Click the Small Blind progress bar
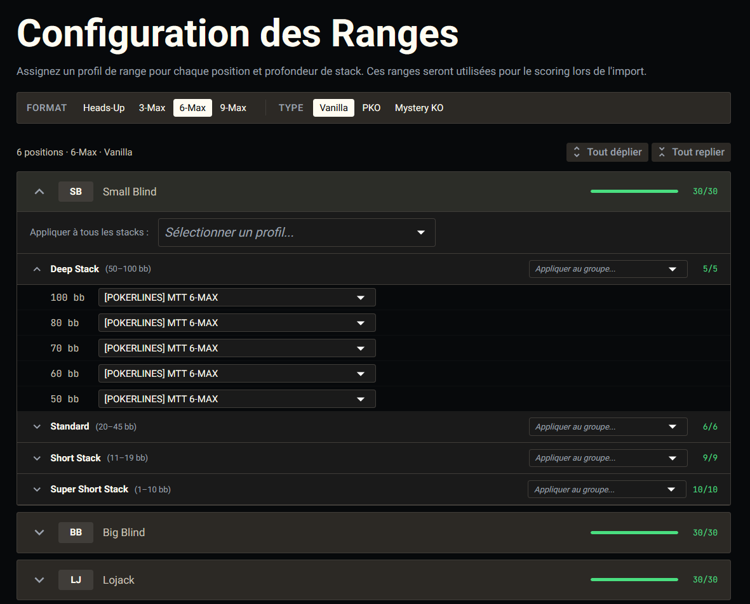 click(634, 191)
